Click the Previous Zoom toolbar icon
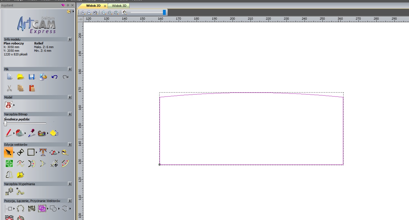The image size is (409, 220). pos(96,12)
